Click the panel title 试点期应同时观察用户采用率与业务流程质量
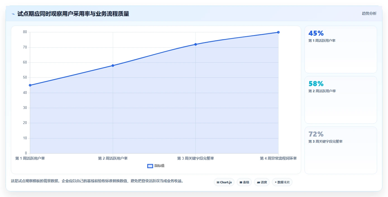Image resolution: width=388 pixels, height=197 pixels. point(73,14)
